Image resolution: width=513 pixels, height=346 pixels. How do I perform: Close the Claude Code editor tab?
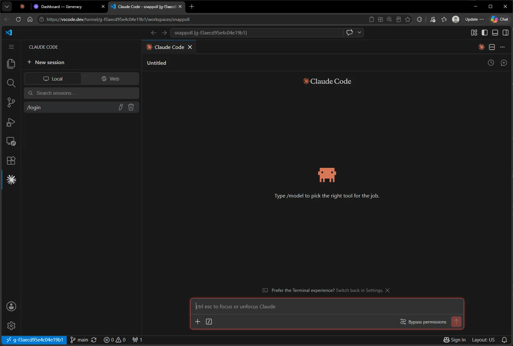pyautogui.click(x=190, y=47)
